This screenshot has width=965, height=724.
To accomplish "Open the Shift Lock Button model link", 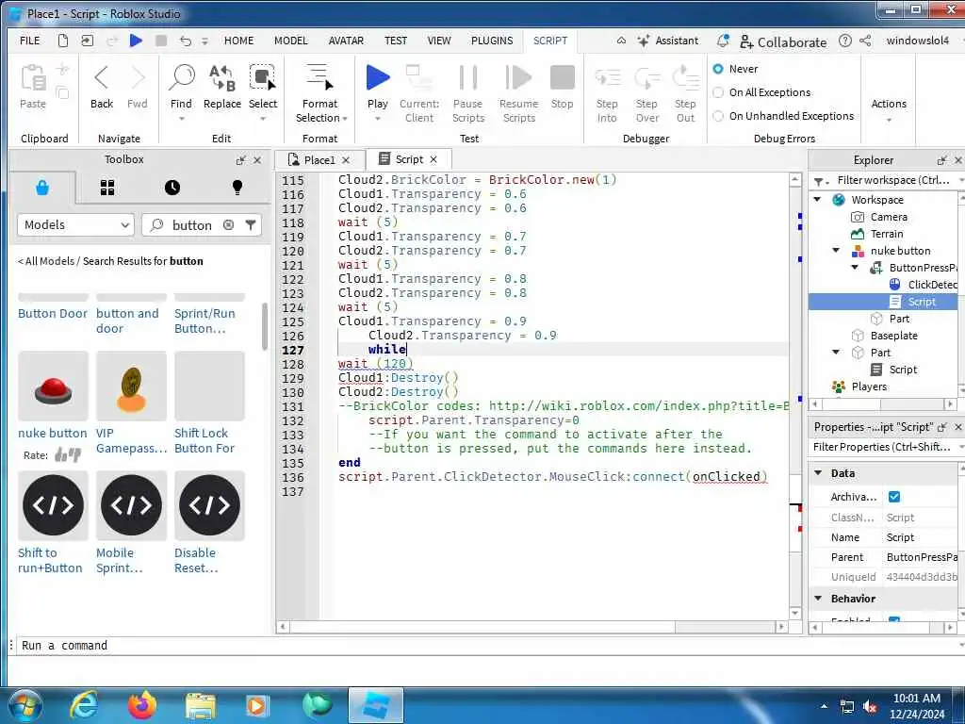I will (x=204, y=441).
